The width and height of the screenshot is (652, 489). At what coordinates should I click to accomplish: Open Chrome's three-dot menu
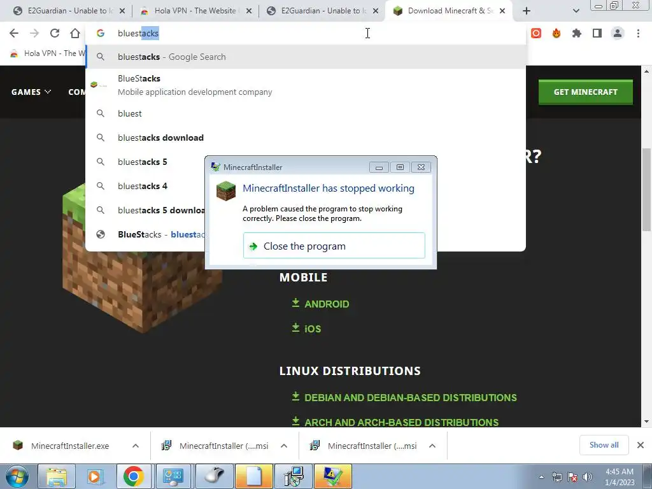[x=638, y=33]
